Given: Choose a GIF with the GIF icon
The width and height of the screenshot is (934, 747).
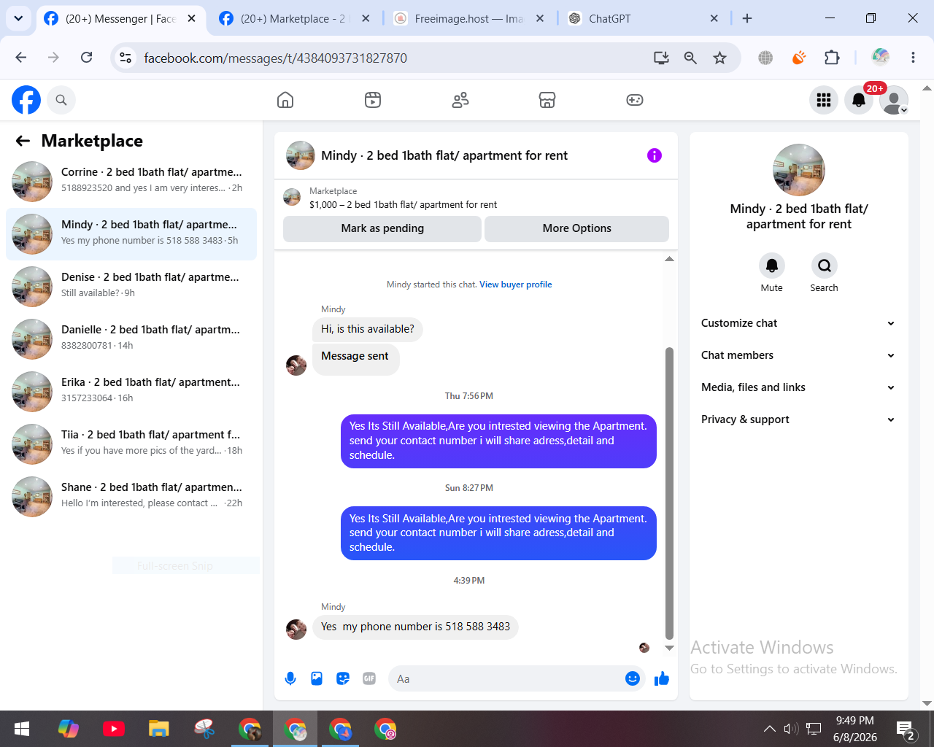Looking at the screenshot, I should point(369,678).
